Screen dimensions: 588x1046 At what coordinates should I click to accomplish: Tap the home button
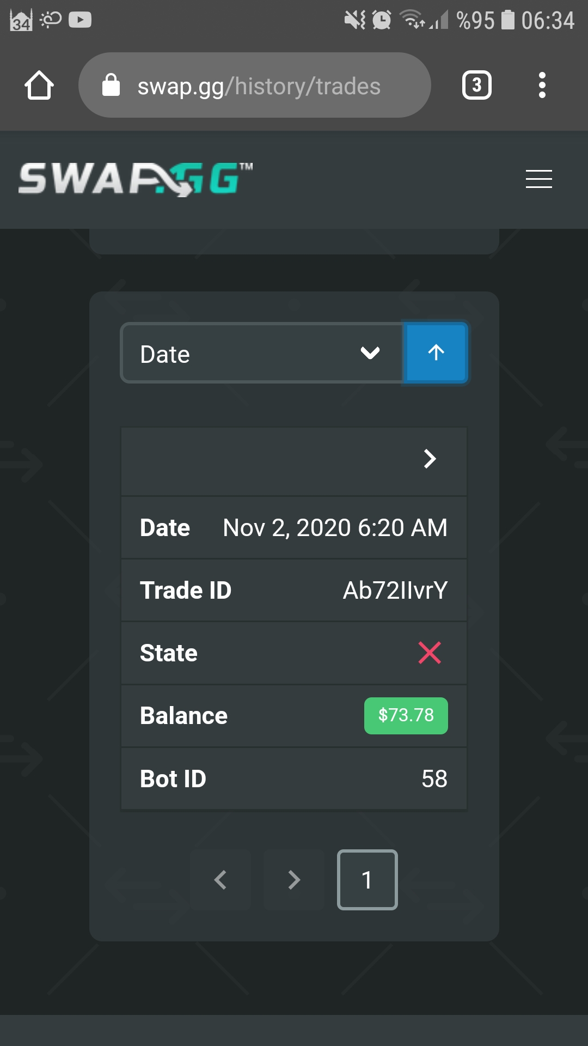click(x=39, y=85)
